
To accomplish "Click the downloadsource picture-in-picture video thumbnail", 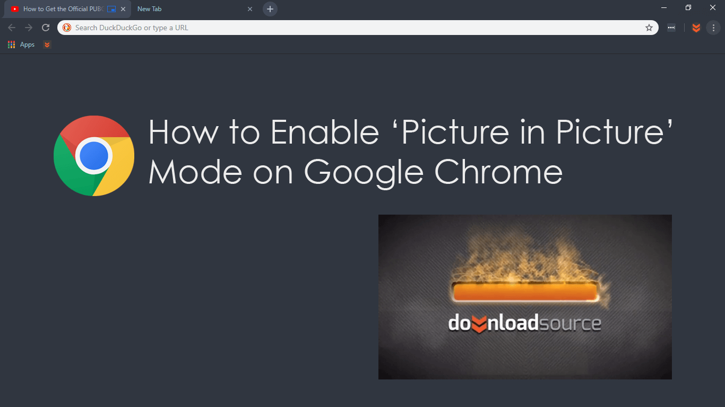I will tap(525, 297).
